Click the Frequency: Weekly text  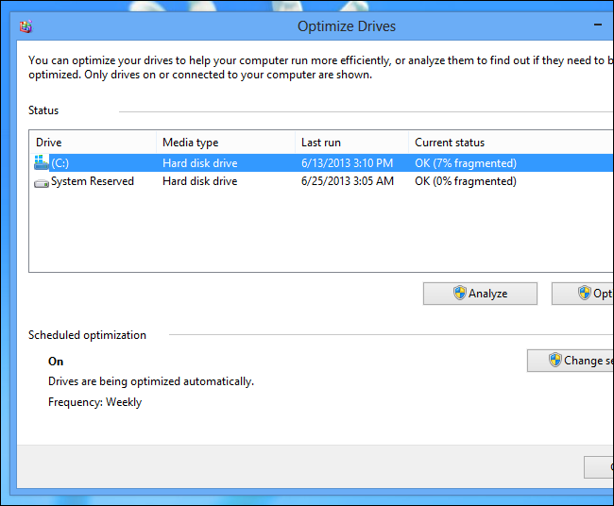(94, 402)
